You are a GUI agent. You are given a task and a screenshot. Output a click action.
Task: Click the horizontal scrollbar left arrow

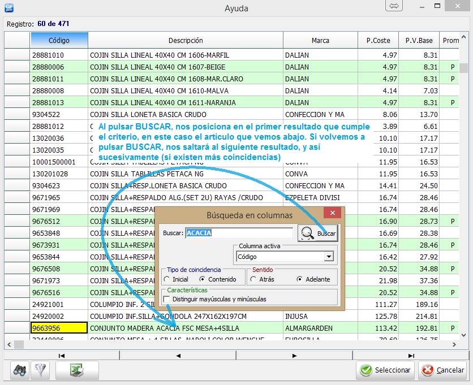[x=9, y=344]
